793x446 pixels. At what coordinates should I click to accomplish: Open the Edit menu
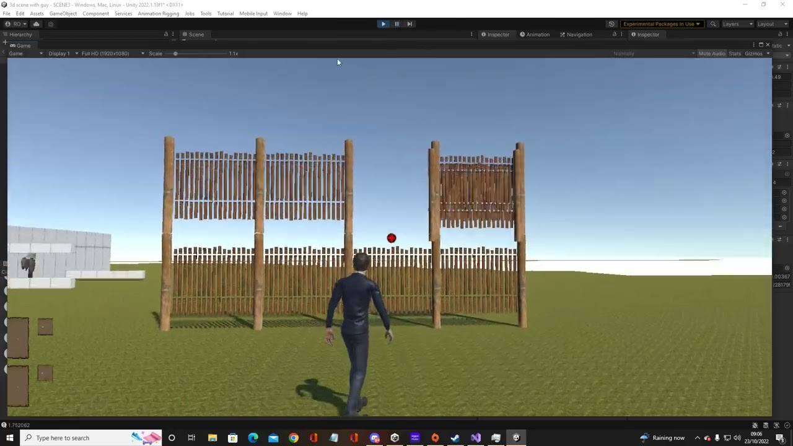20,14
